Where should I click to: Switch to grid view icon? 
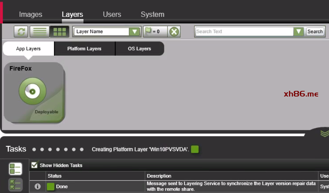pyautogui.click(x=59, y=32)
